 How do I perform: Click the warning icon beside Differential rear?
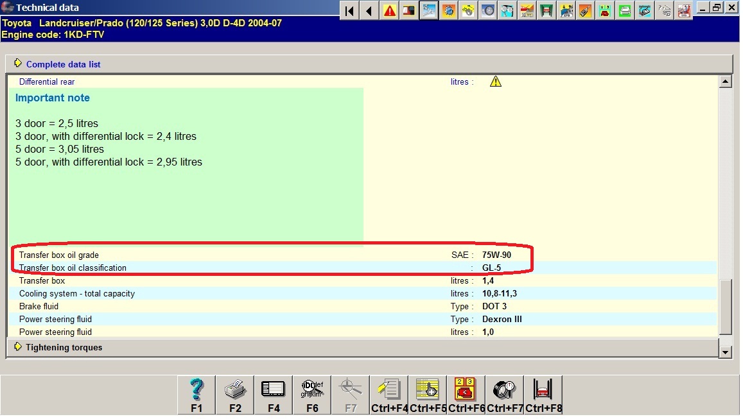point(496,81)
